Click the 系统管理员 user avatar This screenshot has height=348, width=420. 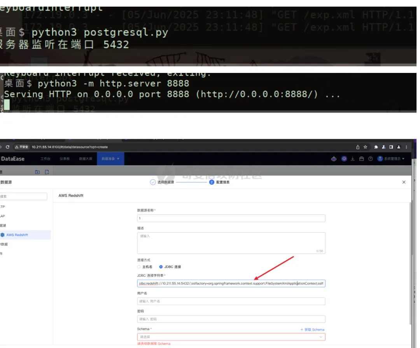tap(380, 159)
